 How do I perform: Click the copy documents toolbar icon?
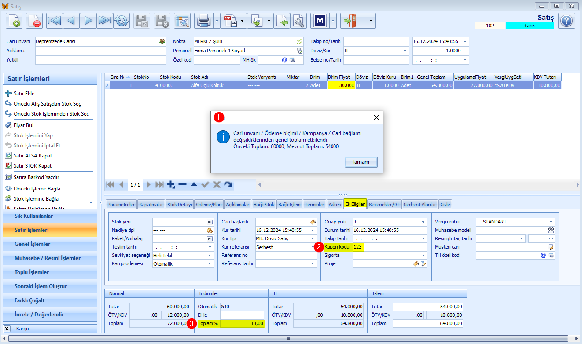[x=256, y=20]
